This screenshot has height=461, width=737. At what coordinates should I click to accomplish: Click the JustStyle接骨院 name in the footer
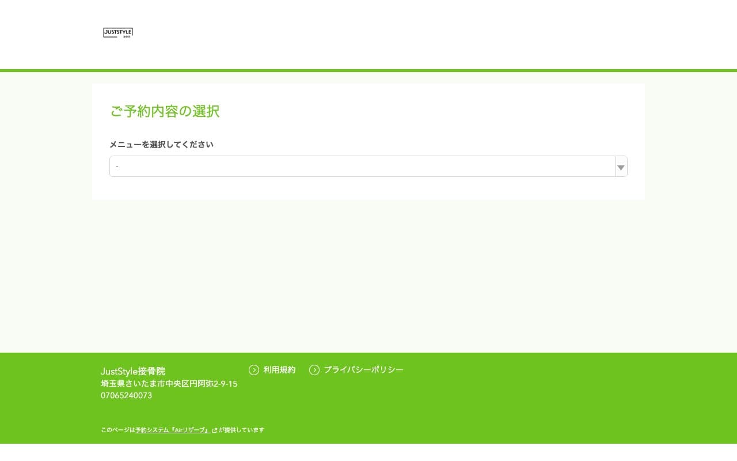point(133,372)
